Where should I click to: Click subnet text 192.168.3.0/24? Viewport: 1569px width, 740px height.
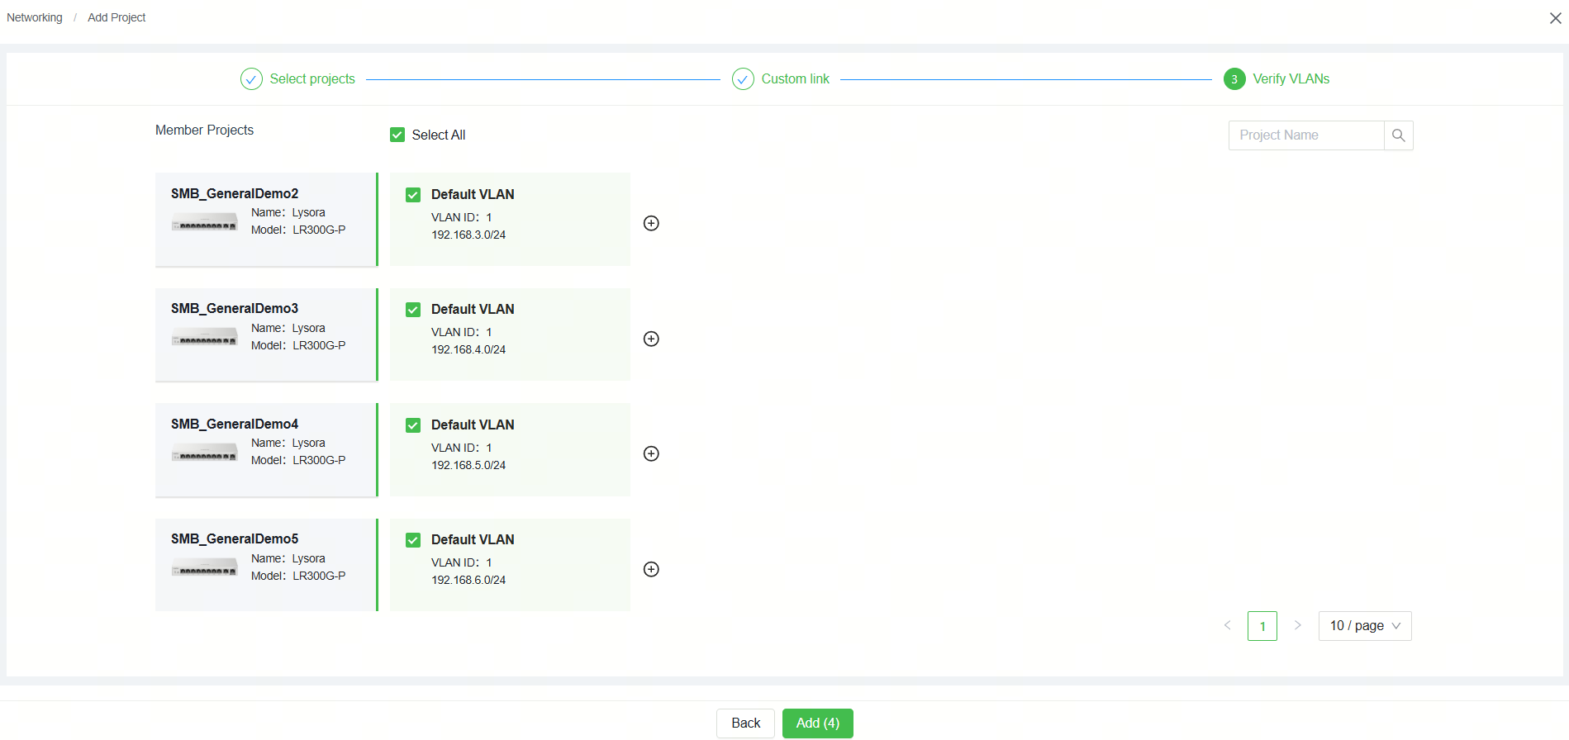[468, 235]
